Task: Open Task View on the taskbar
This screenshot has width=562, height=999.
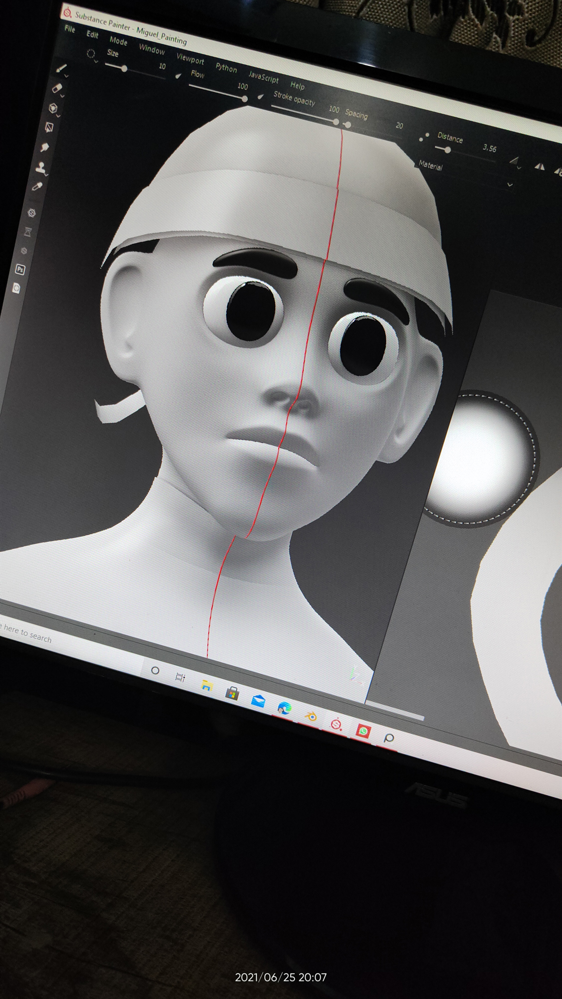Action: pyautogui.click(x=180, y=677)
